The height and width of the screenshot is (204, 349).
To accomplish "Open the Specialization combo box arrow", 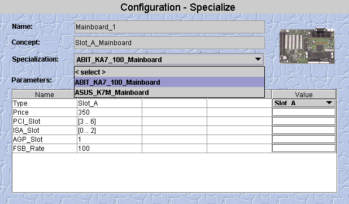I will 258,59.
